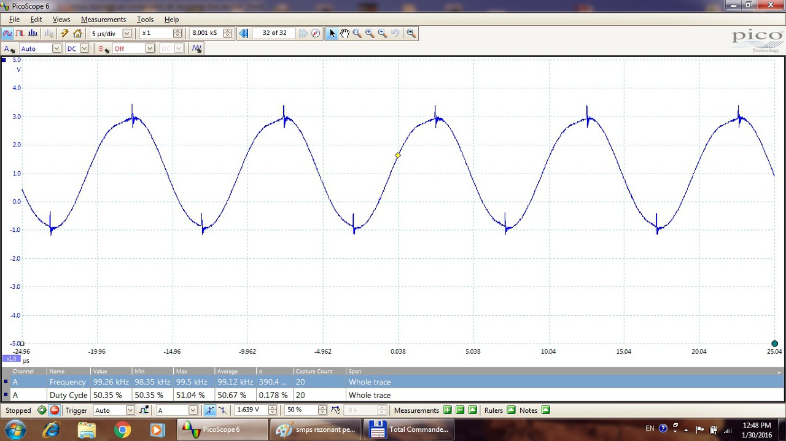
Task: Open the Help menu
Action: [x=171, y=20]
